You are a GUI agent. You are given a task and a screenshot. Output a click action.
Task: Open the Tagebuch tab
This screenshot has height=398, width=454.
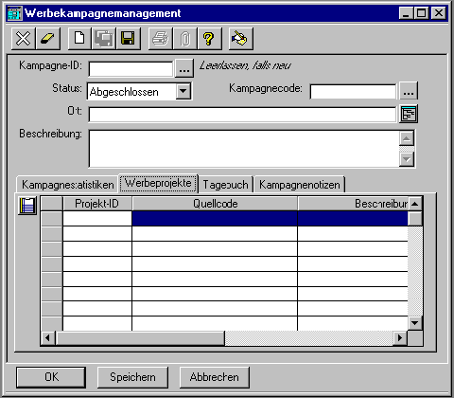point(225,185)
